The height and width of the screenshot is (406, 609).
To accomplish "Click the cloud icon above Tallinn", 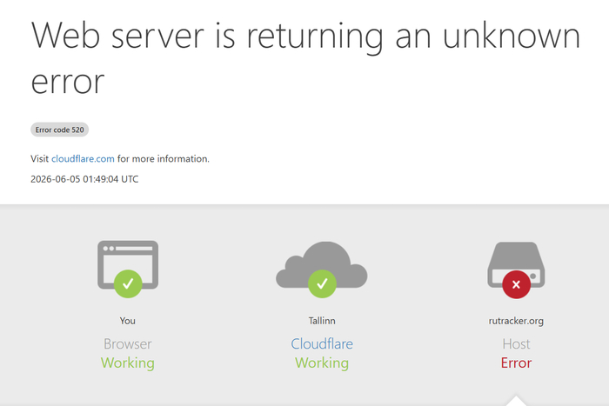I will tap(322, 270).
